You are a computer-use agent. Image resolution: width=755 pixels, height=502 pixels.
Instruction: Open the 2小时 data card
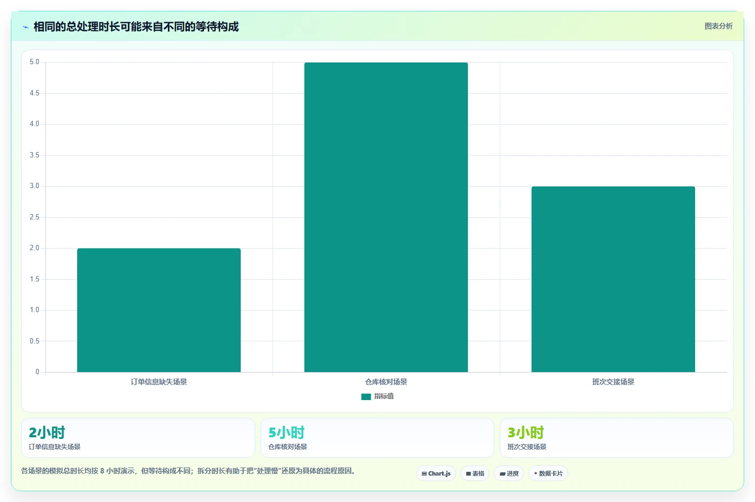pos(138,438)
